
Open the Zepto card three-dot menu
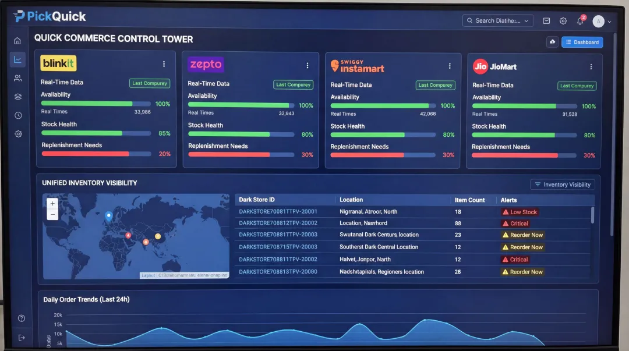coord(308,65)
